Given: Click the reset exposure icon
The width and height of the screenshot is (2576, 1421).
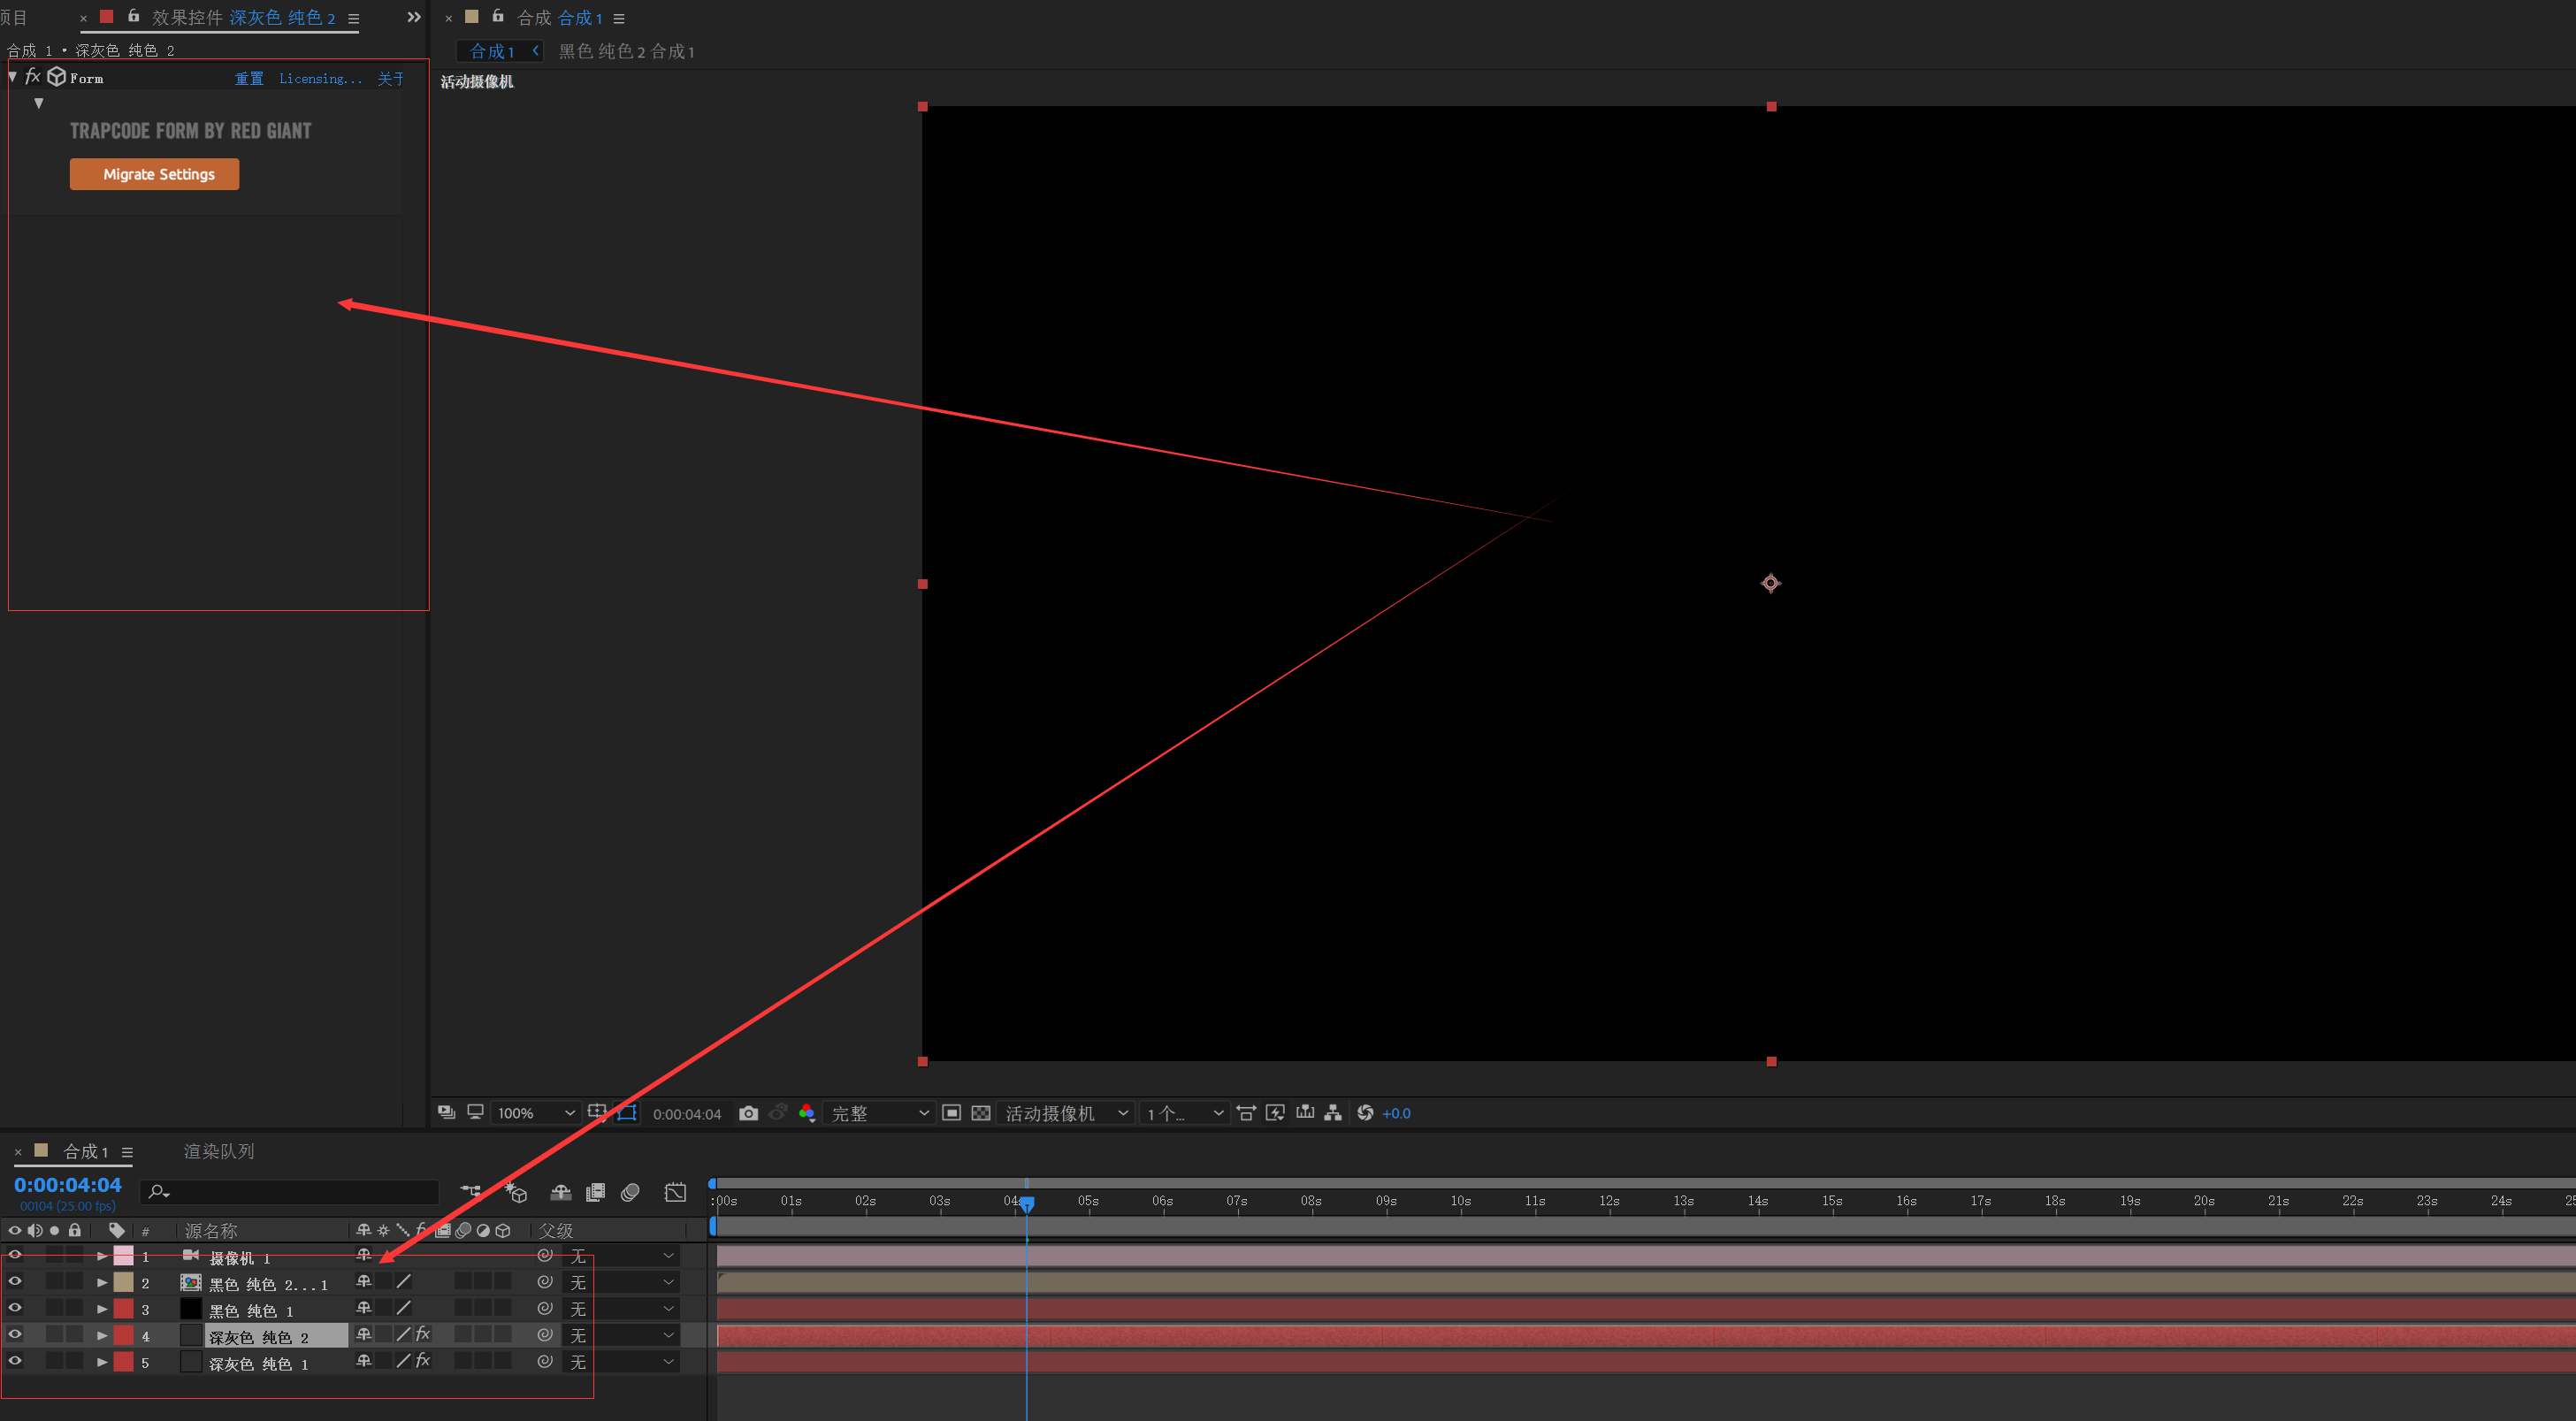Looking at the screenshot, I should tap(1365, 1113).
